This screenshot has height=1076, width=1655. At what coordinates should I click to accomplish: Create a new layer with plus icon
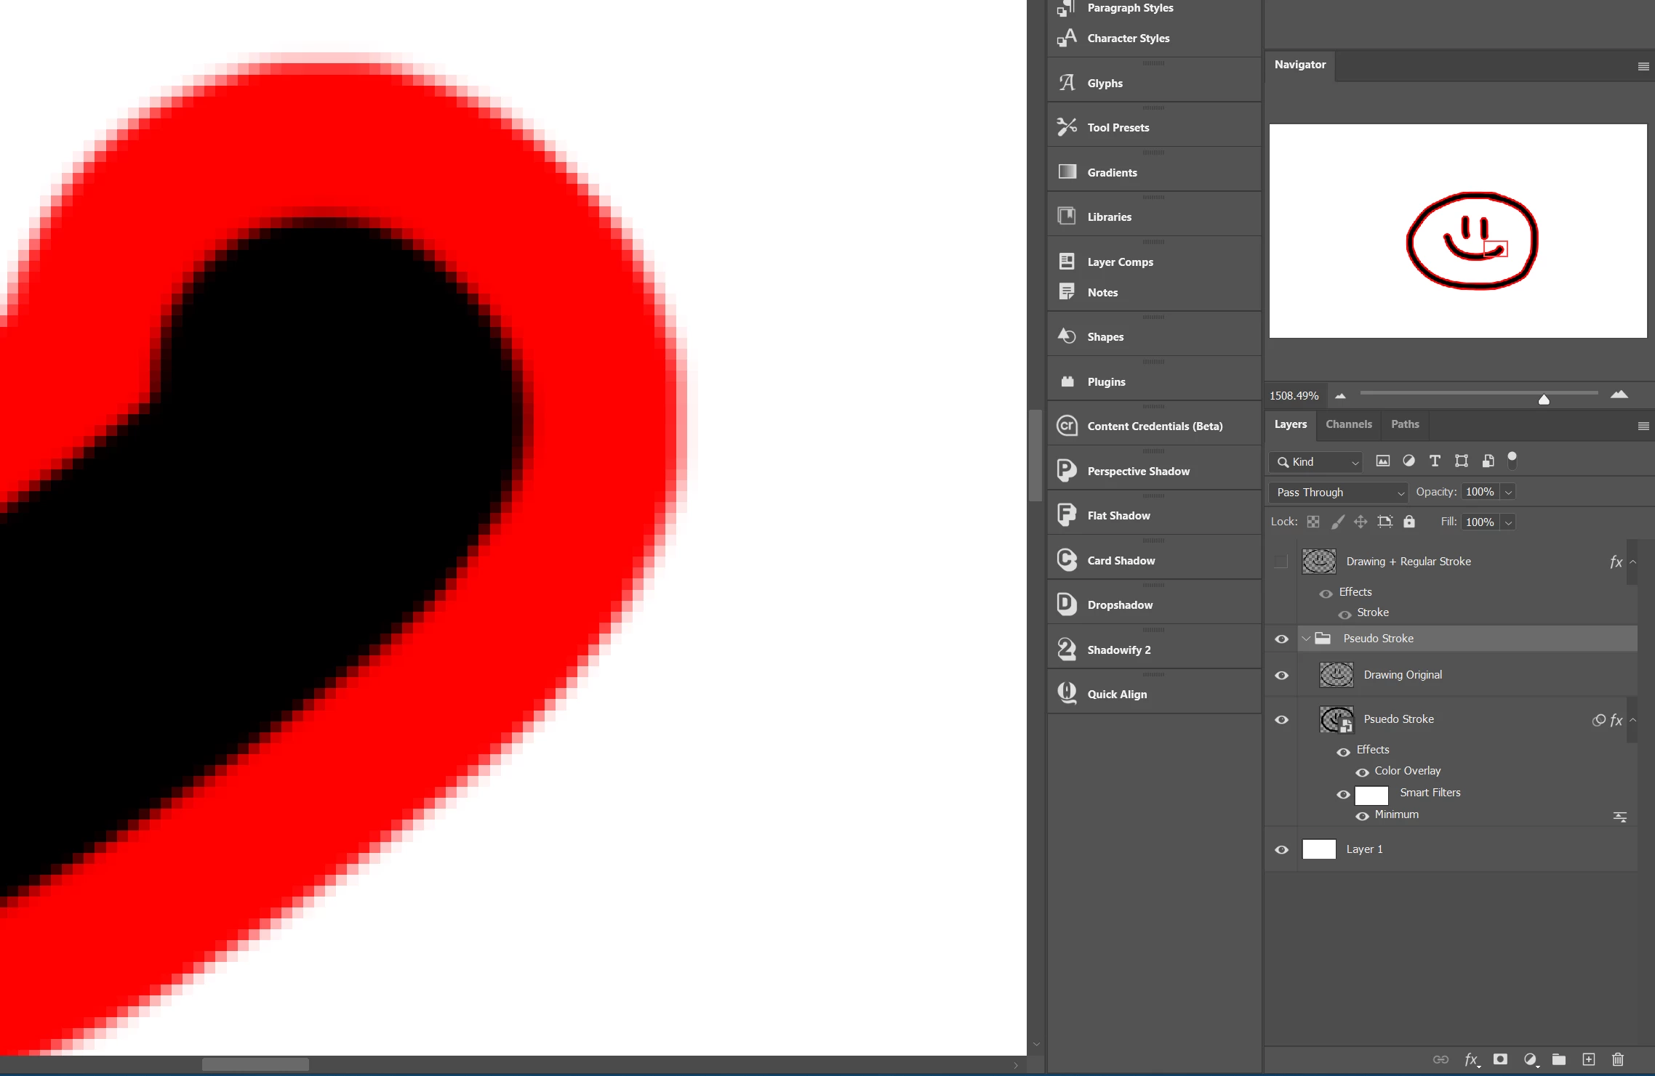click(x=1589, y=1059)
